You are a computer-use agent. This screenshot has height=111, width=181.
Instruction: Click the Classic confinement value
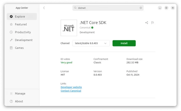[97, 62]
